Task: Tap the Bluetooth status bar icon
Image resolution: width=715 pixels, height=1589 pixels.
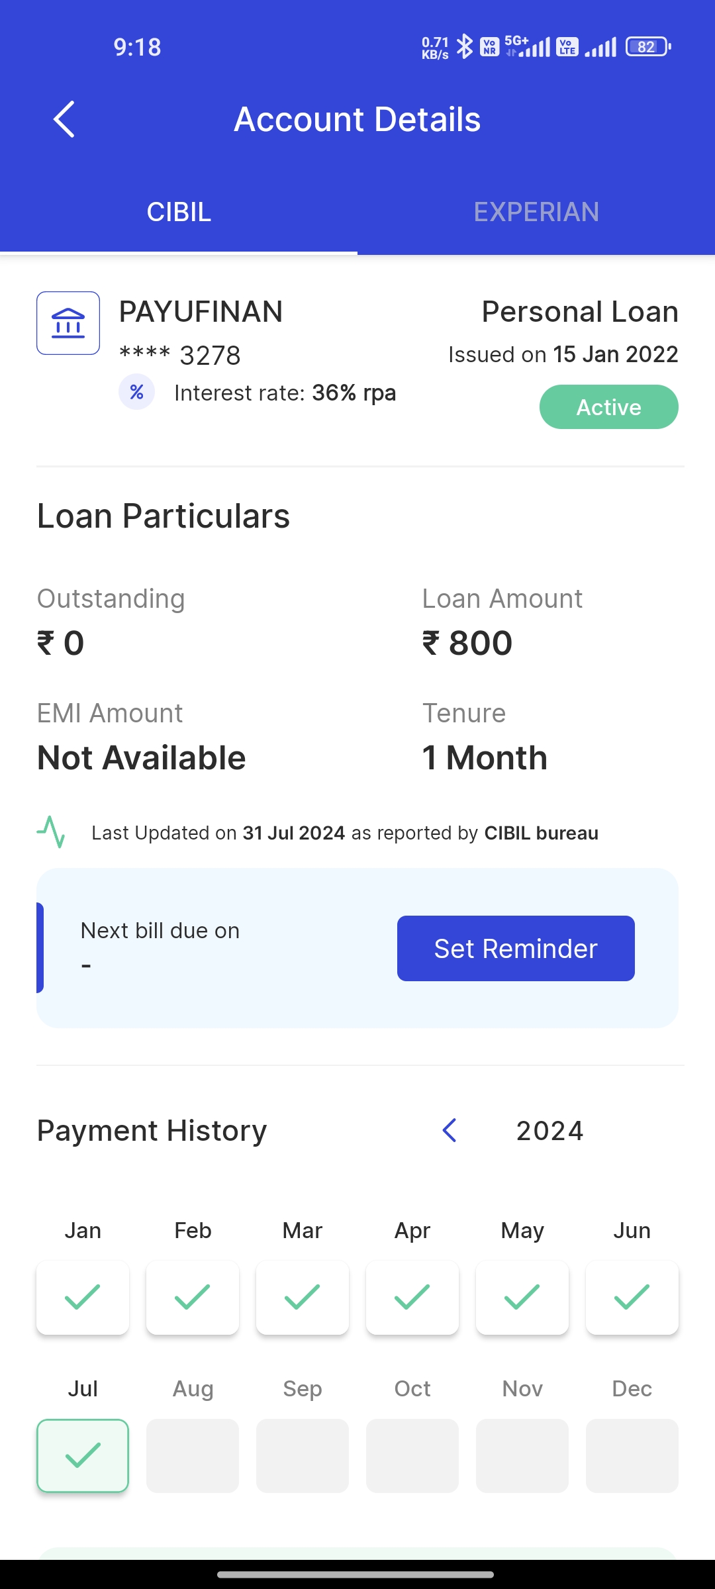Action: [465, 46]
